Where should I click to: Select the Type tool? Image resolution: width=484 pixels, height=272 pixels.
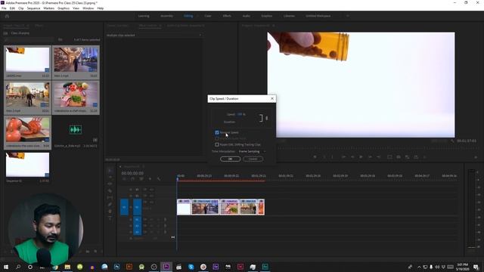click(110, 218)
